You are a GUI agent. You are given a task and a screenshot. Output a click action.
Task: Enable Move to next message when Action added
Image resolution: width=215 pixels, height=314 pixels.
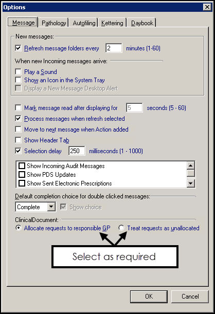[18, 129]
